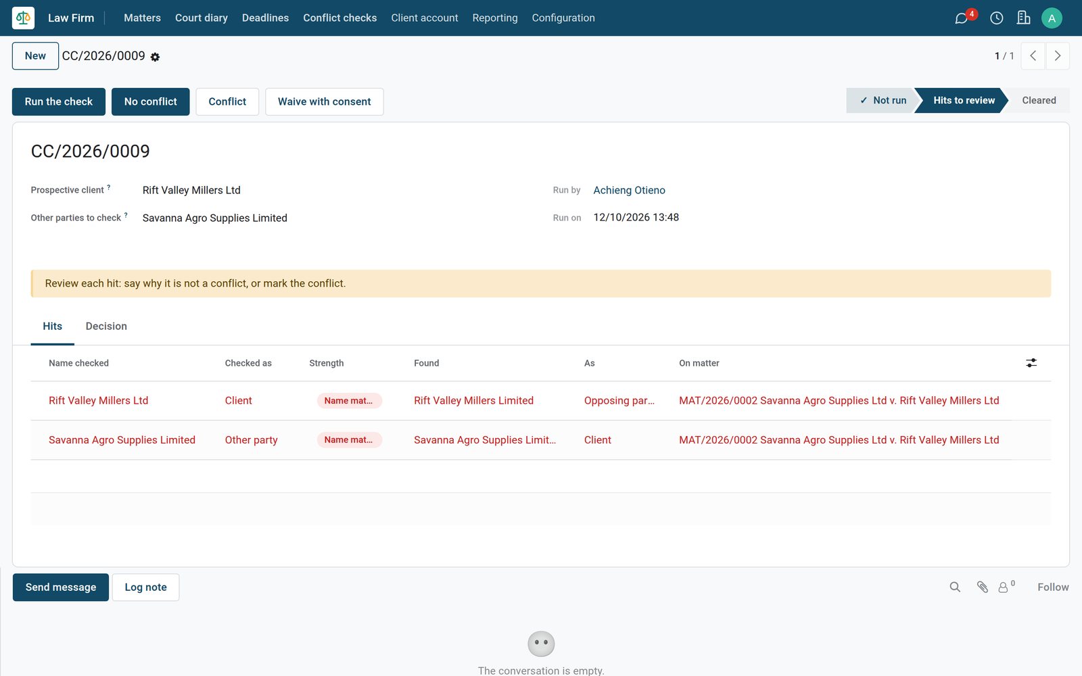Set status to Cleared
This screenshot has height=676, width=1082.
[1039, 100]
